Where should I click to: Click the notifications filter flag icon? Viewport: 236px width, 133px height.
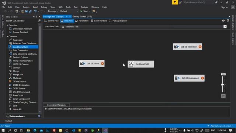pos(175,2)
